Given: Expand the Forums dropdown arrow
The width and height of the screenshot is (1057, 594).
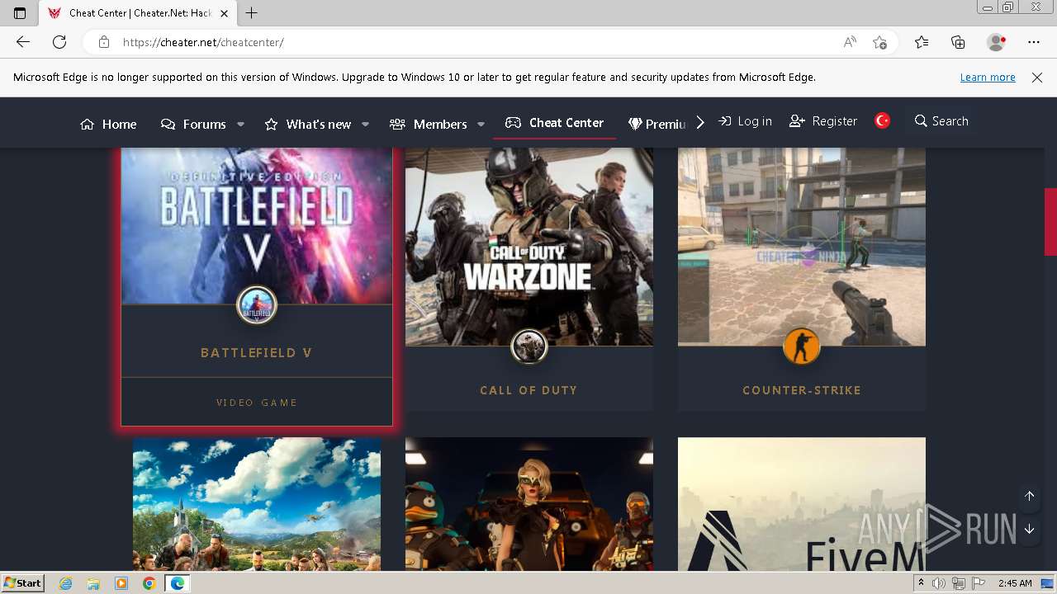Looking at the screenshot, I should pyautogui.click(x=240, y=124).
